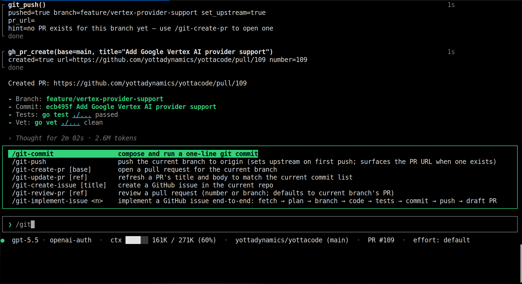Click the 161K / 271K (60%) context value

[184, 240]
